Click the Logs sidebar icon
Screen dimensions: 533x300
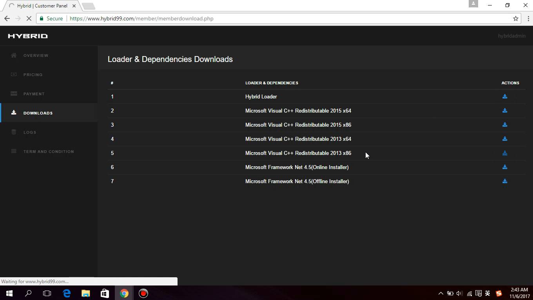[x=14, y=132]
